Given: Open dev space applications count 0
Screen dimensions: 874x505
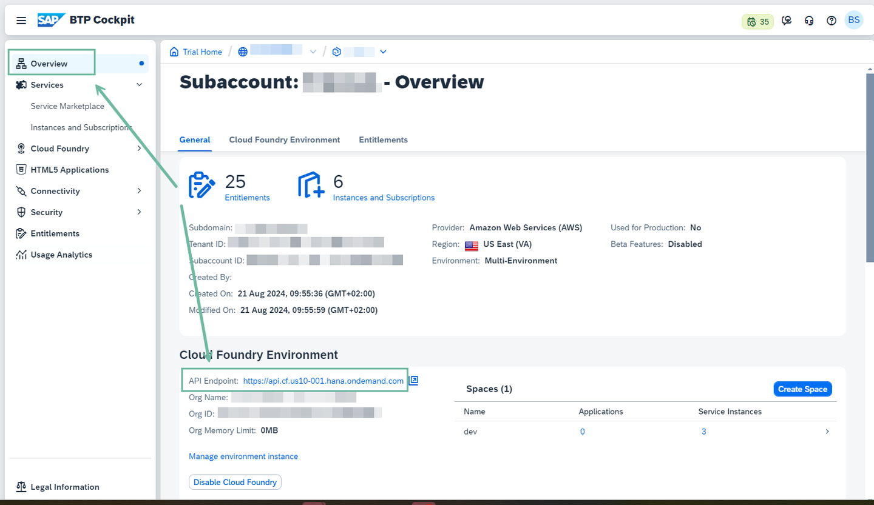Looking at the screenshot, I should (583, 432).
